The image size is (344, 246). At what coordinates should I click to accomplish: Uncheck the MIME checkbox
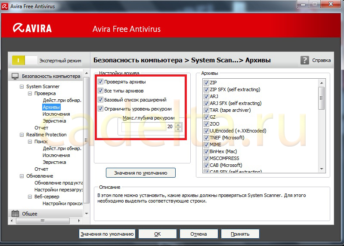pos(206,145)
